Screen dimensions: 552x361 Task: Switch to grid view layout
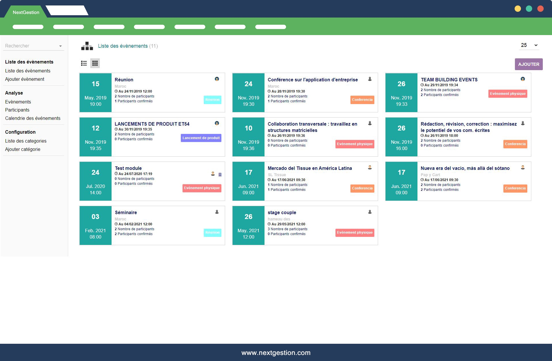(95, 63)
